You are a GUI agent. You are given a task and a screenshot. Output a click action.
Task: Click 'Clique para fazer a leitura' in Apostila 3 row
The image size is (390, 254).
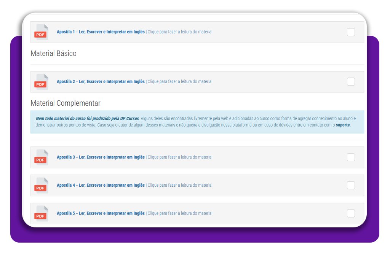pyautogui.click(x=180, y=157)
